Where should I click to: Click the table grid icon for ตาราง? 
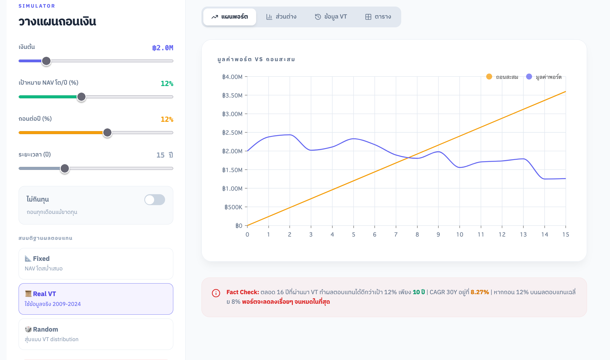[x=368, y=17]
